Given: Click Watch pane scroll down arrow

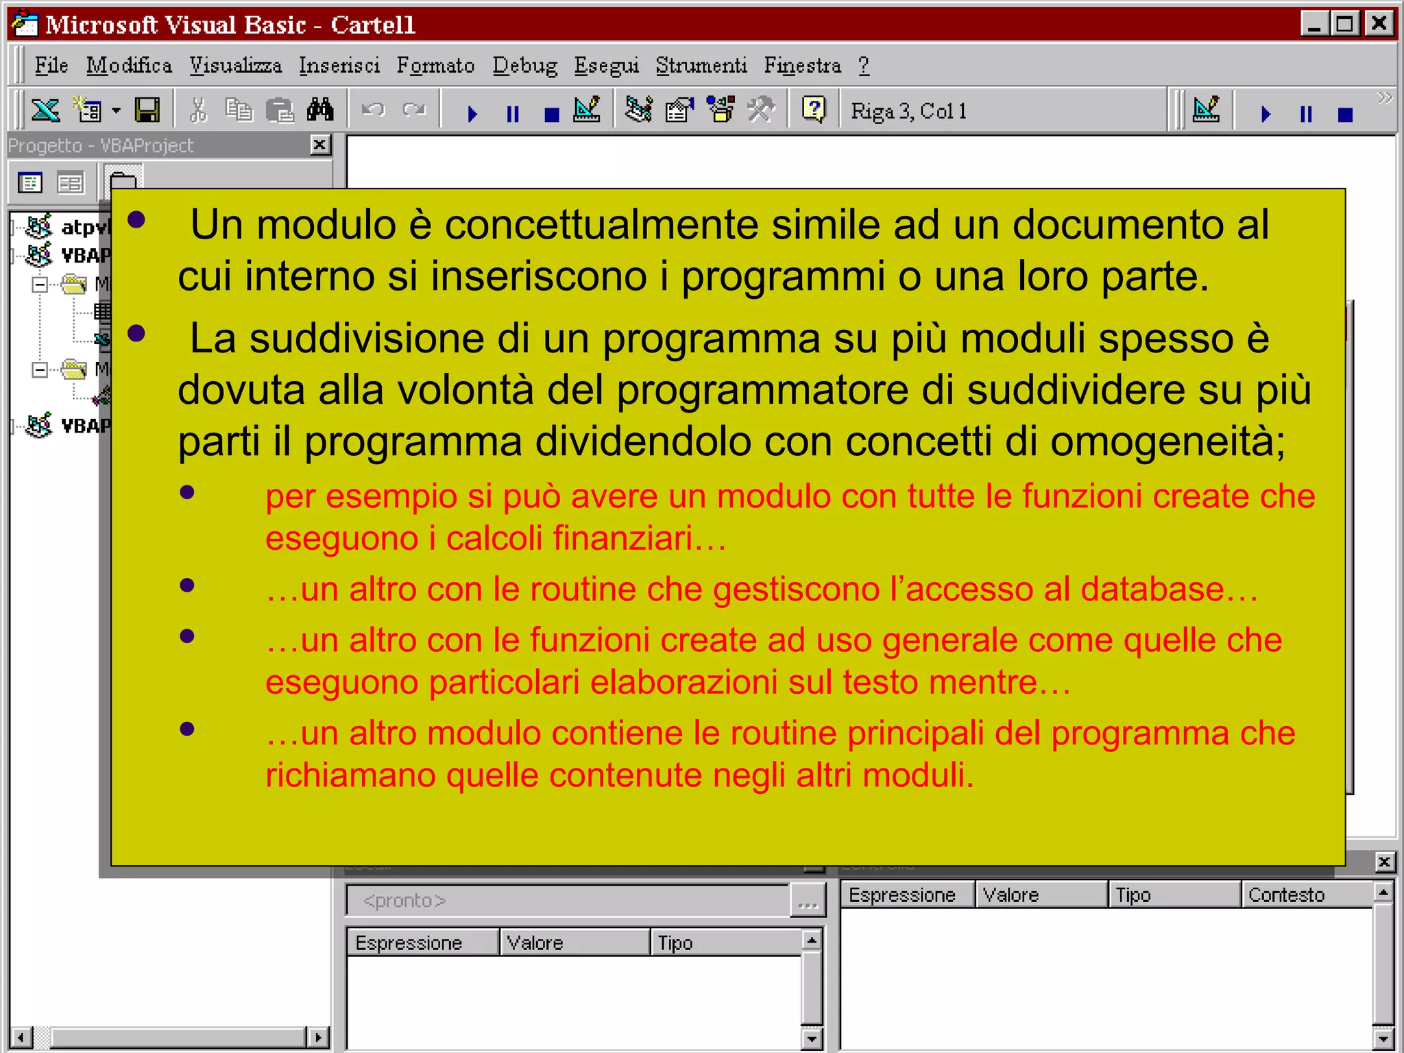Looking at the screenshot, I should coord(1383,1039).
